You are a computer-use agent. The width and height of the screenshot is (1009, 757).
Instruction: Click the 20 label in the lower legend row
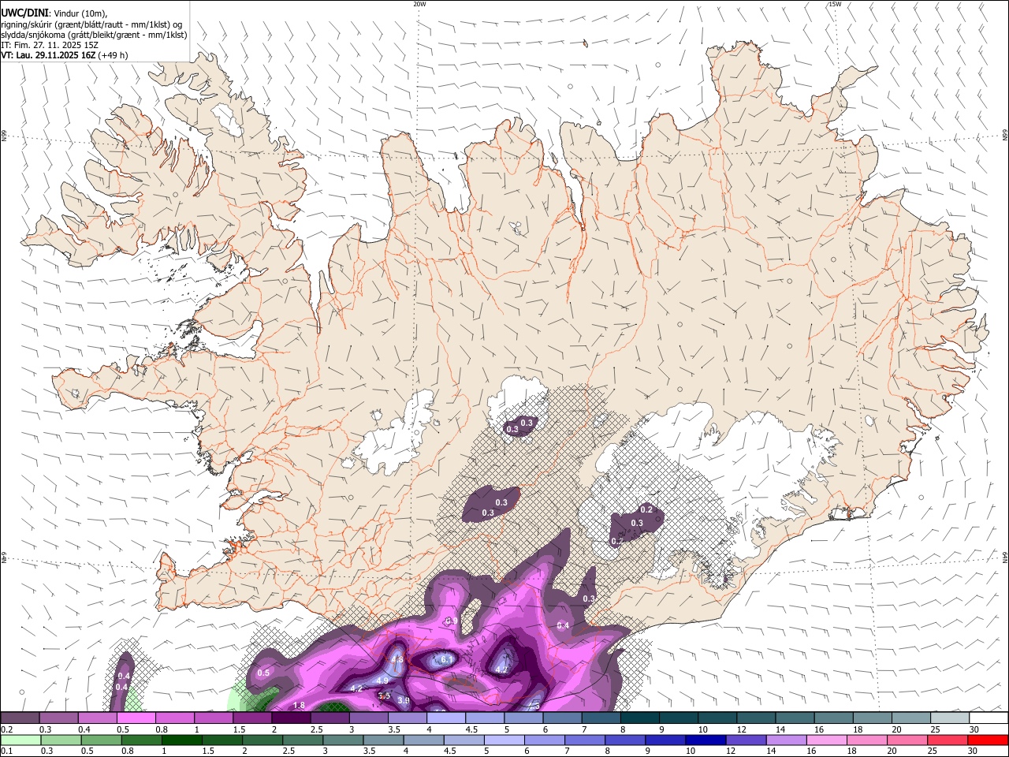tap(893, 751)
